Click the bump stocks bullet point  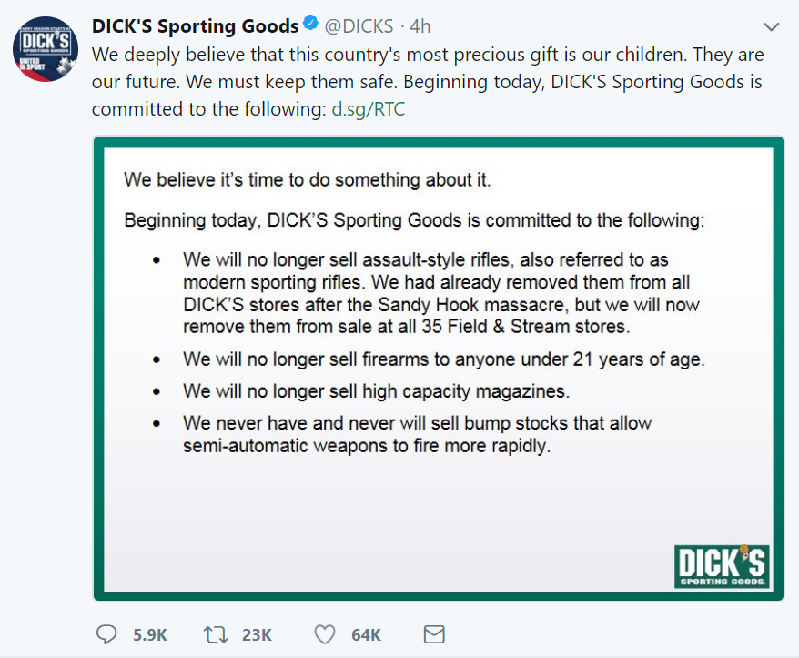pyautogui.click(x=418, y=434)
